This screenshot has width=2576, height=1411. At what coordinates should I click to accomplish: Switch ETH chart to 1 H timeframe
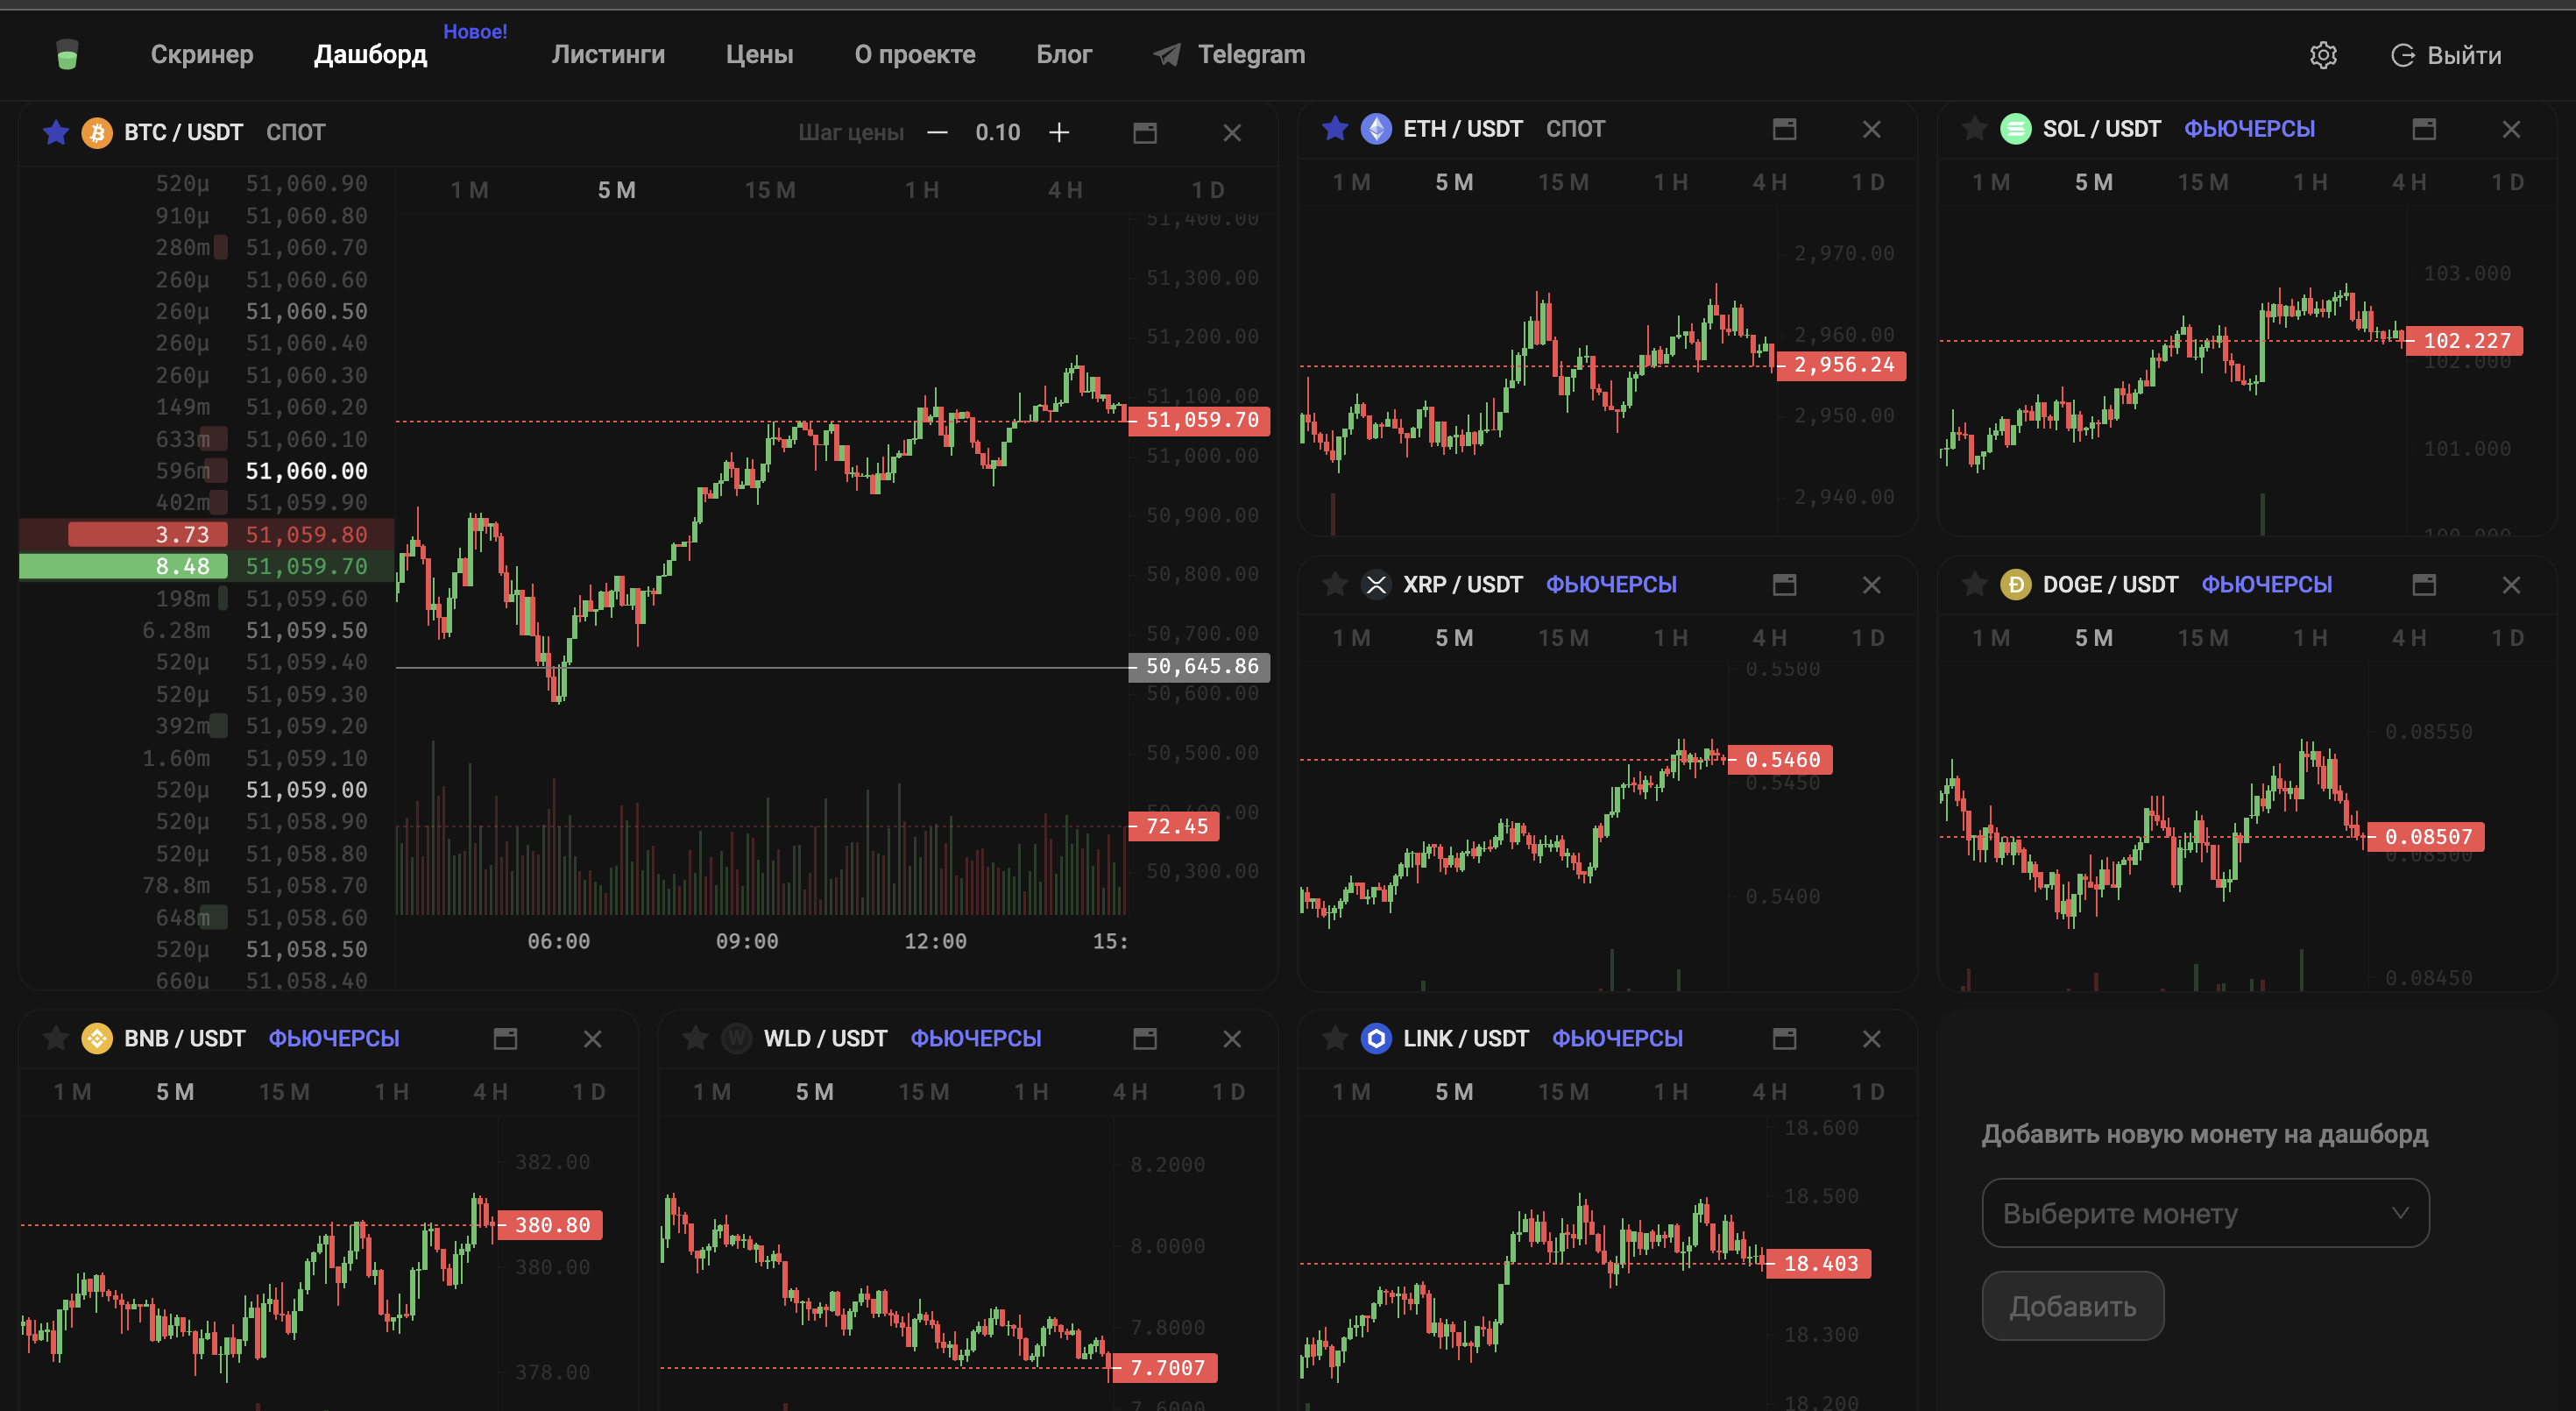point(1669,182)
